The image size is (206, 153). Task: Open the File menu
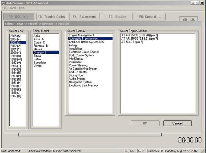click(x=4, y=8)
